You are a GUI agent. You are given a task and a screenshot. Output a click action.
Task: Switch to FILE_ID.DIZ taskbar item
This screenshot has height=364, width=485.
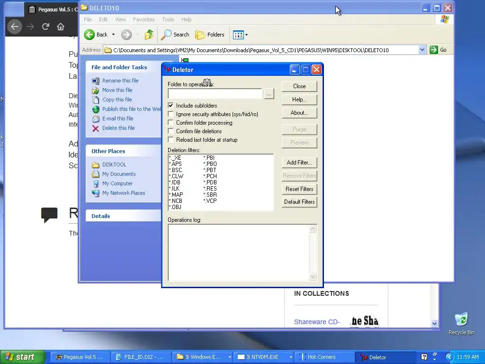click(x=140, y=357)
